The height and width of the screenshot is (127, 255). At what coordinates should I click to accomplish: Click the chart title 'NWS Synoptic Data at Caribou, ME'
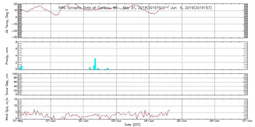[x=88, y=8]
